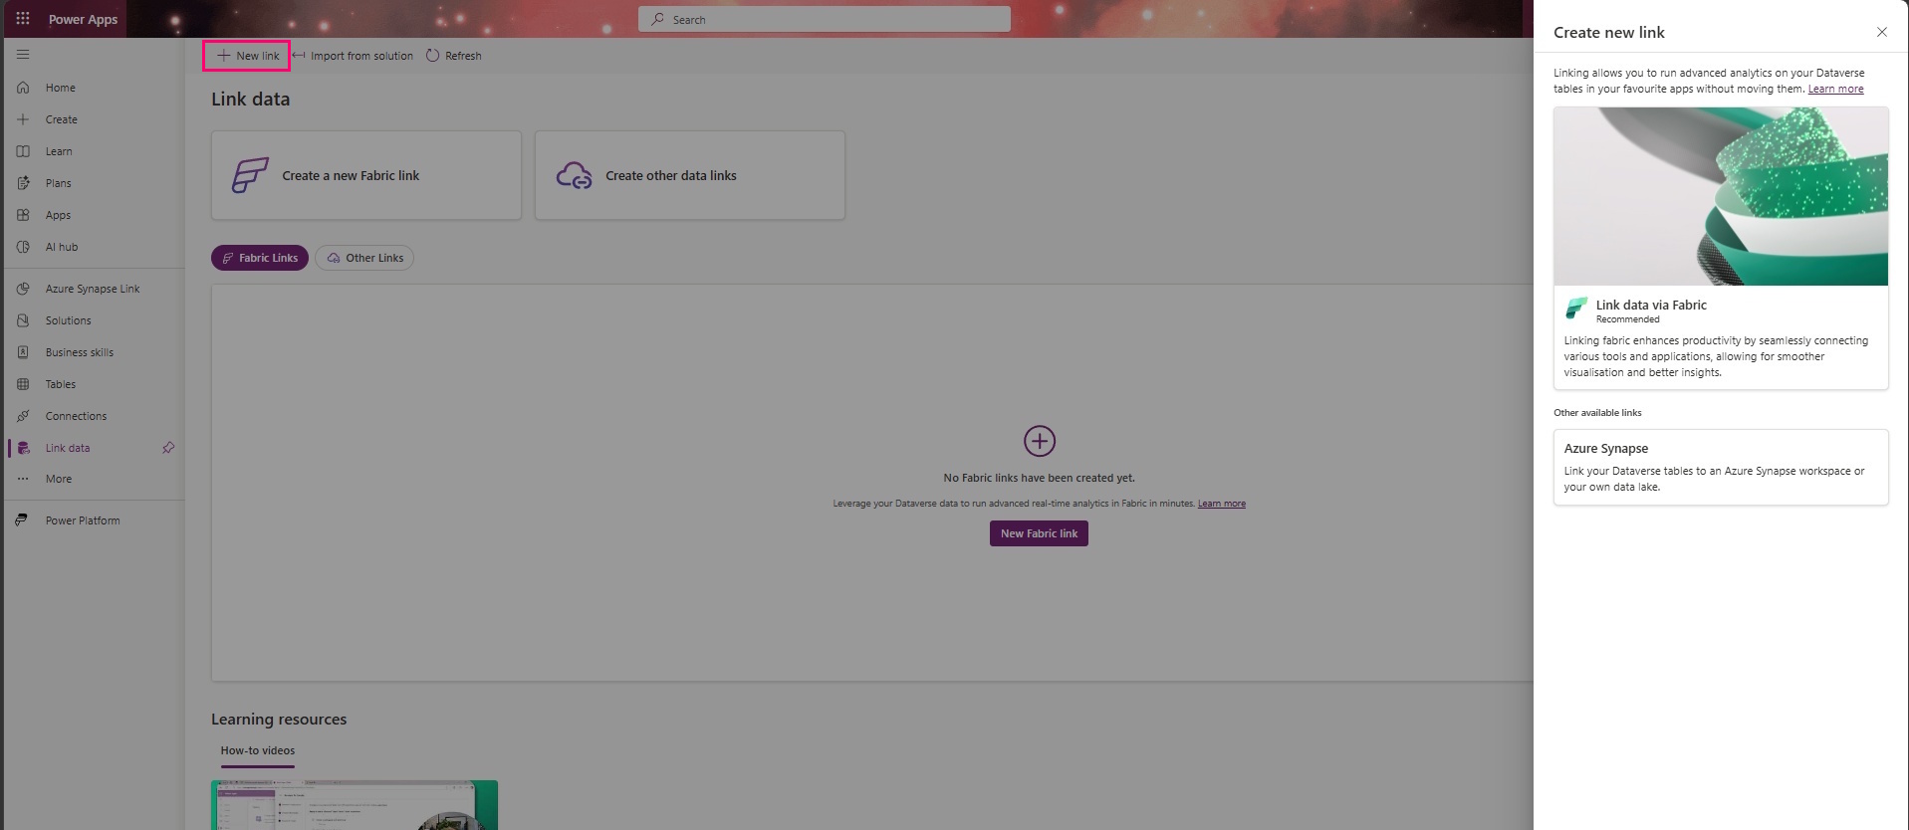Click inside the Search box

pyautogui.click(x=825, y=19)
